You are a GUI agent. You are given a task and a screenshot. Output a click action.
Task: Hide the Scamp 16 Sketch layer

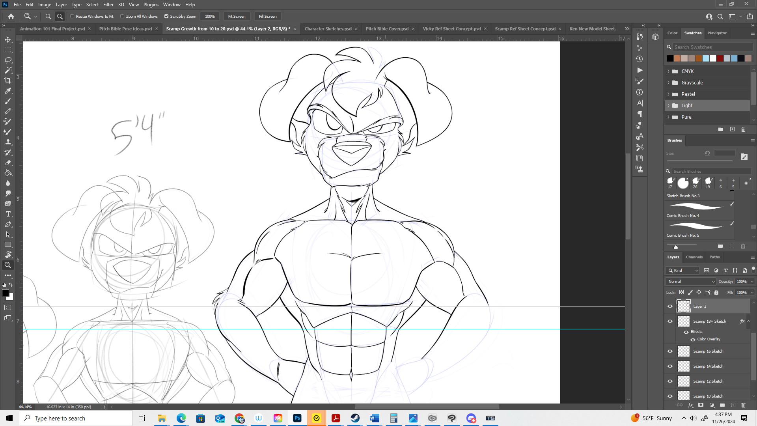pyautogui.click(x=670, y=351)
